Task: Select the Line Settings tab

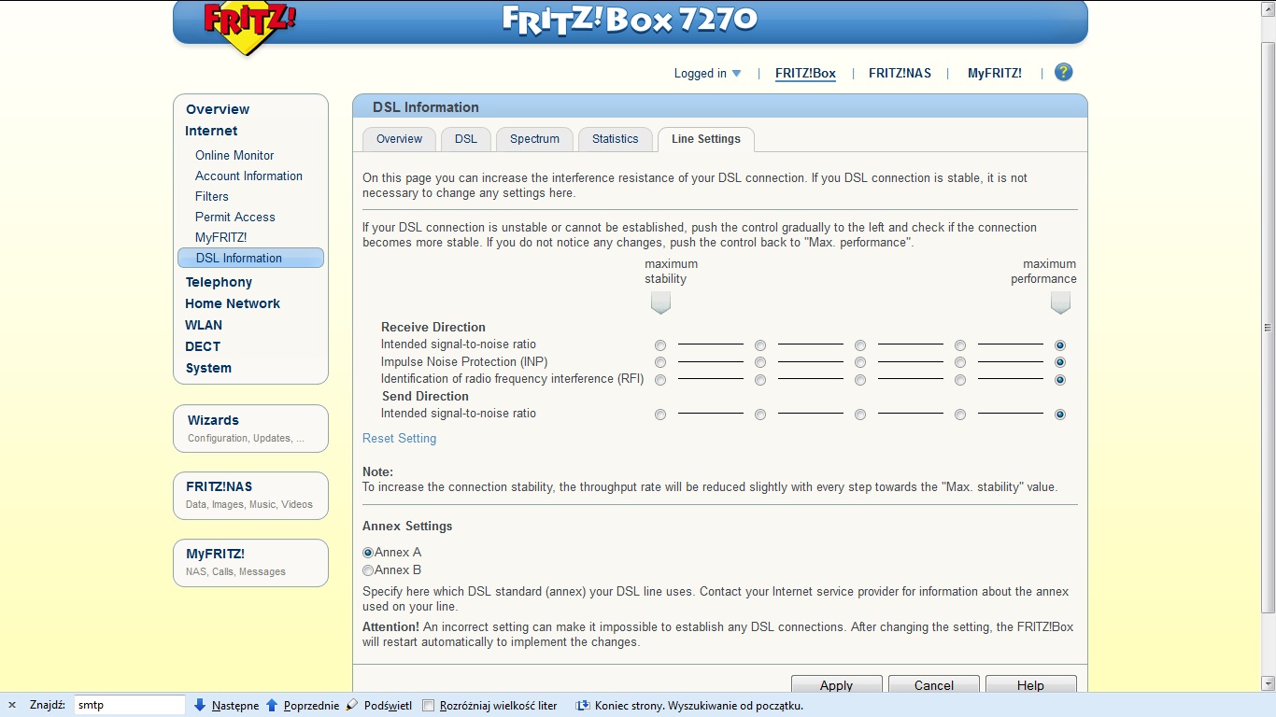Action: (706, 139)
